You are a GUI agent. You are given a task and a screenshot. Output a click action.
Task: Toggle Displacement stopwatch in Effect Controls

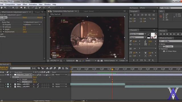click(3, 32)
